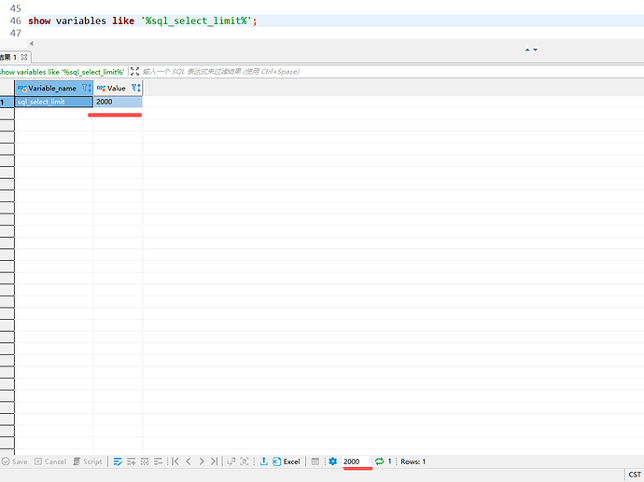
Task: Click the export data icon
Action: point(264,461)
